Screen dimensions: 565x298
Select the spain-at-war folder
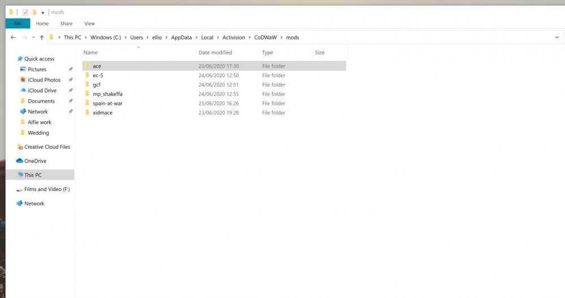pyautogui.click(x=107, y=104)
